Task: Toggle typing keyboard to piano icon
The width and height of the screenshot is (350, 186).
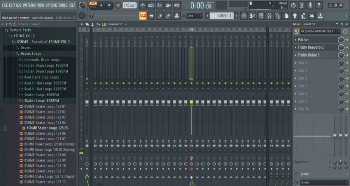Action: click(x=143, y=16)
